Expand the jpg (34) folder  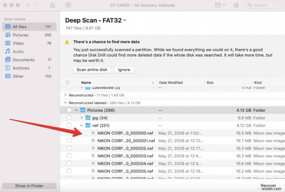(82, 118)
